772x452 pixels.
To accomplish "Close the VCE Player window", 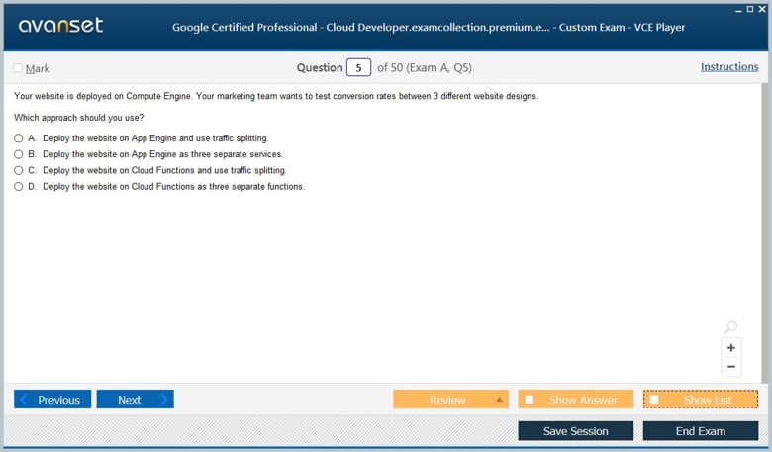I will 761,8.
